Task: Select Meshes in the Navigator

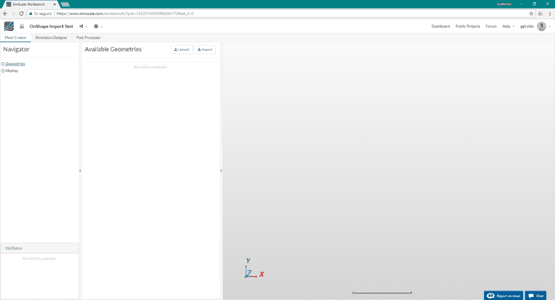Action: 12,71
